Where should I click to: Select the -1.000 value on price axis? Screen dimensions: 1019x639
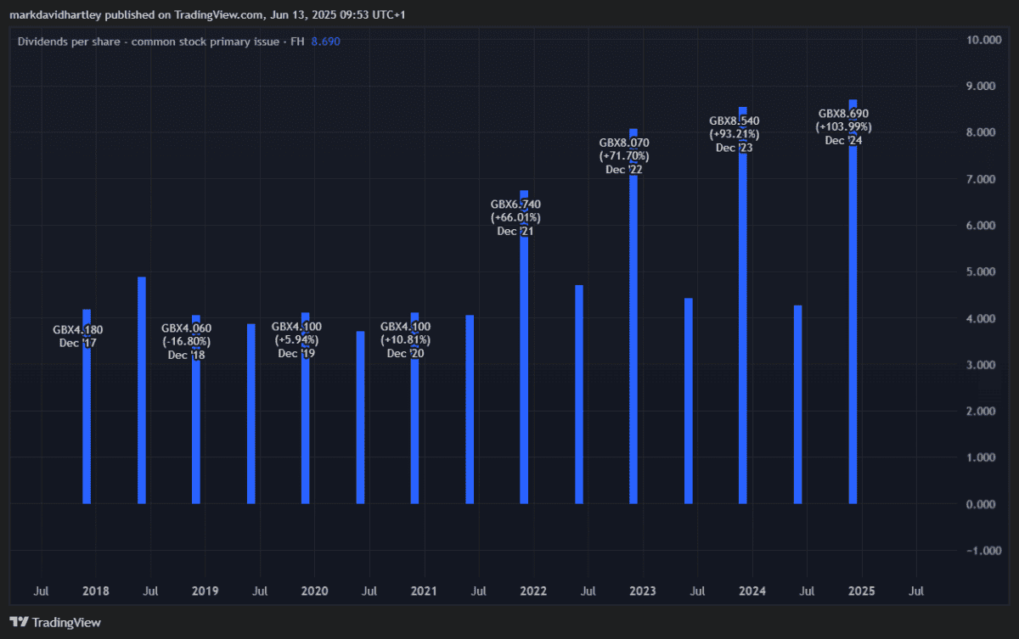985,551
